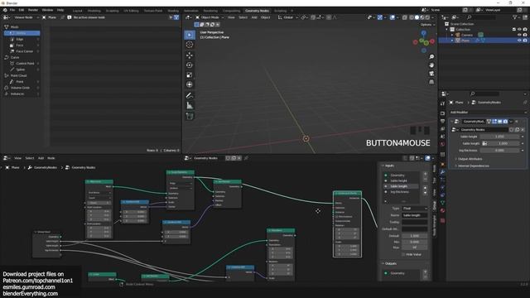Screen dimensions: 530x298
Task: Select the Cursor tool in viewport toolbar
Action: coord(190,45)
